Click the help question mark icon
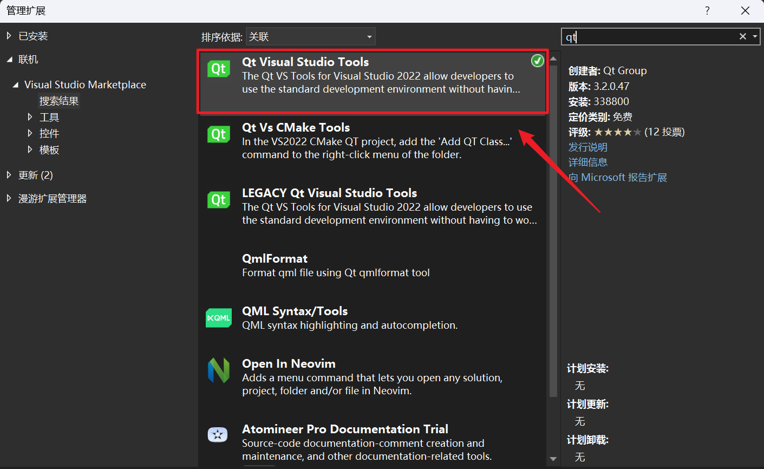764x469 pixels. pos(707,10)
